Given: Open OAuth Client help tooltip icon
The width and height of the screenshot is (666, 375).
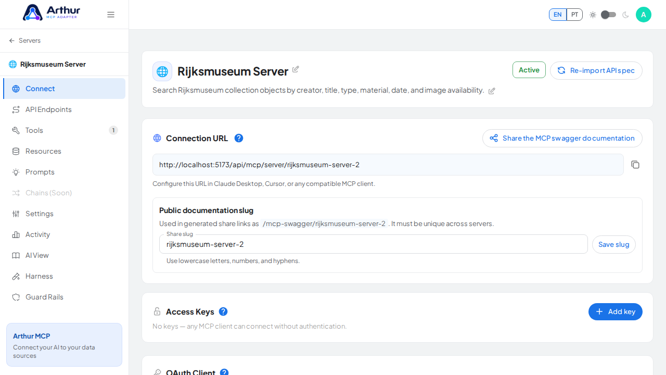Looking at the screenshot, I should click(x=224, y=372).
